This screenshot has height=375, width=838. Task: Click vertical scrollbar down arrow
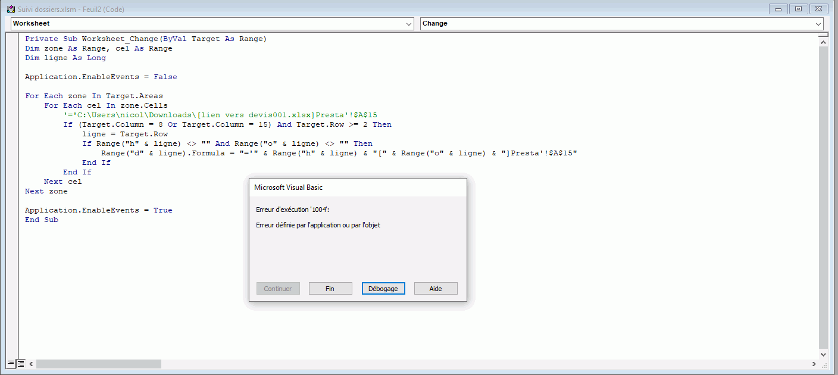click(x=823, y=354)
